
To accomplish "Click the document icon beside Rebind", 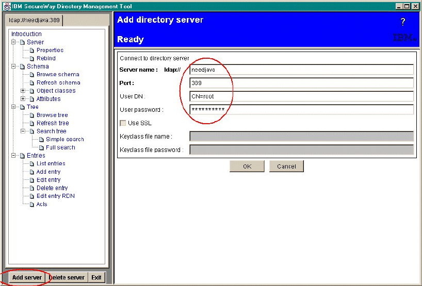I will point(32,58).
